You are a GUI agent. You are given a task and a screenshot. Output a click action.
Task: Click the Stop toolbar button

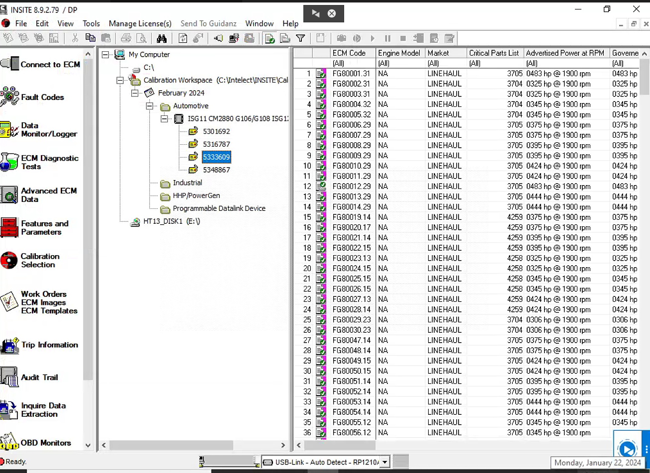click(403, 38)
